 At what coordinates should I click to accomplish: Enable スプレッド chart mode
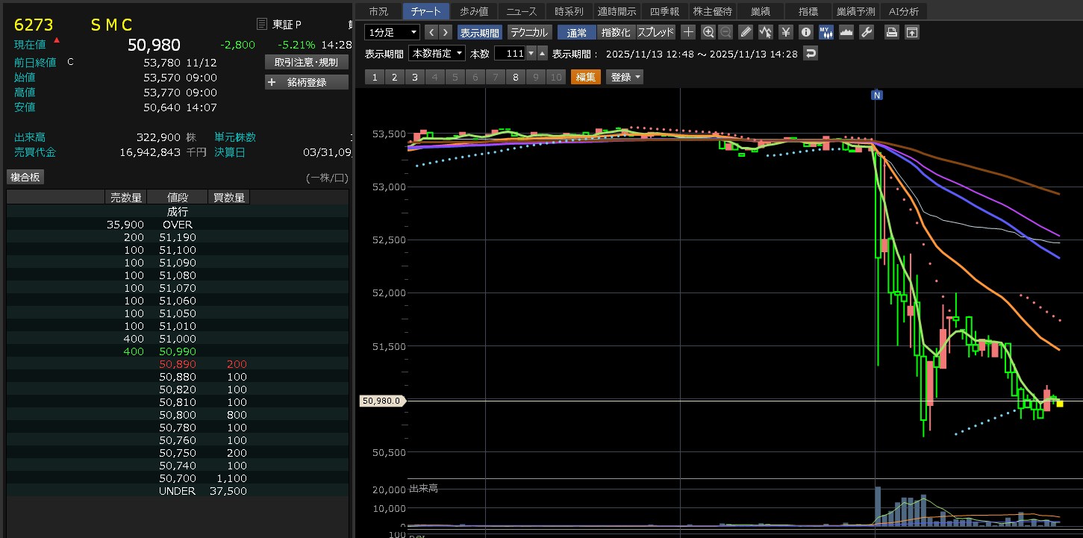(x=655, y=32)
